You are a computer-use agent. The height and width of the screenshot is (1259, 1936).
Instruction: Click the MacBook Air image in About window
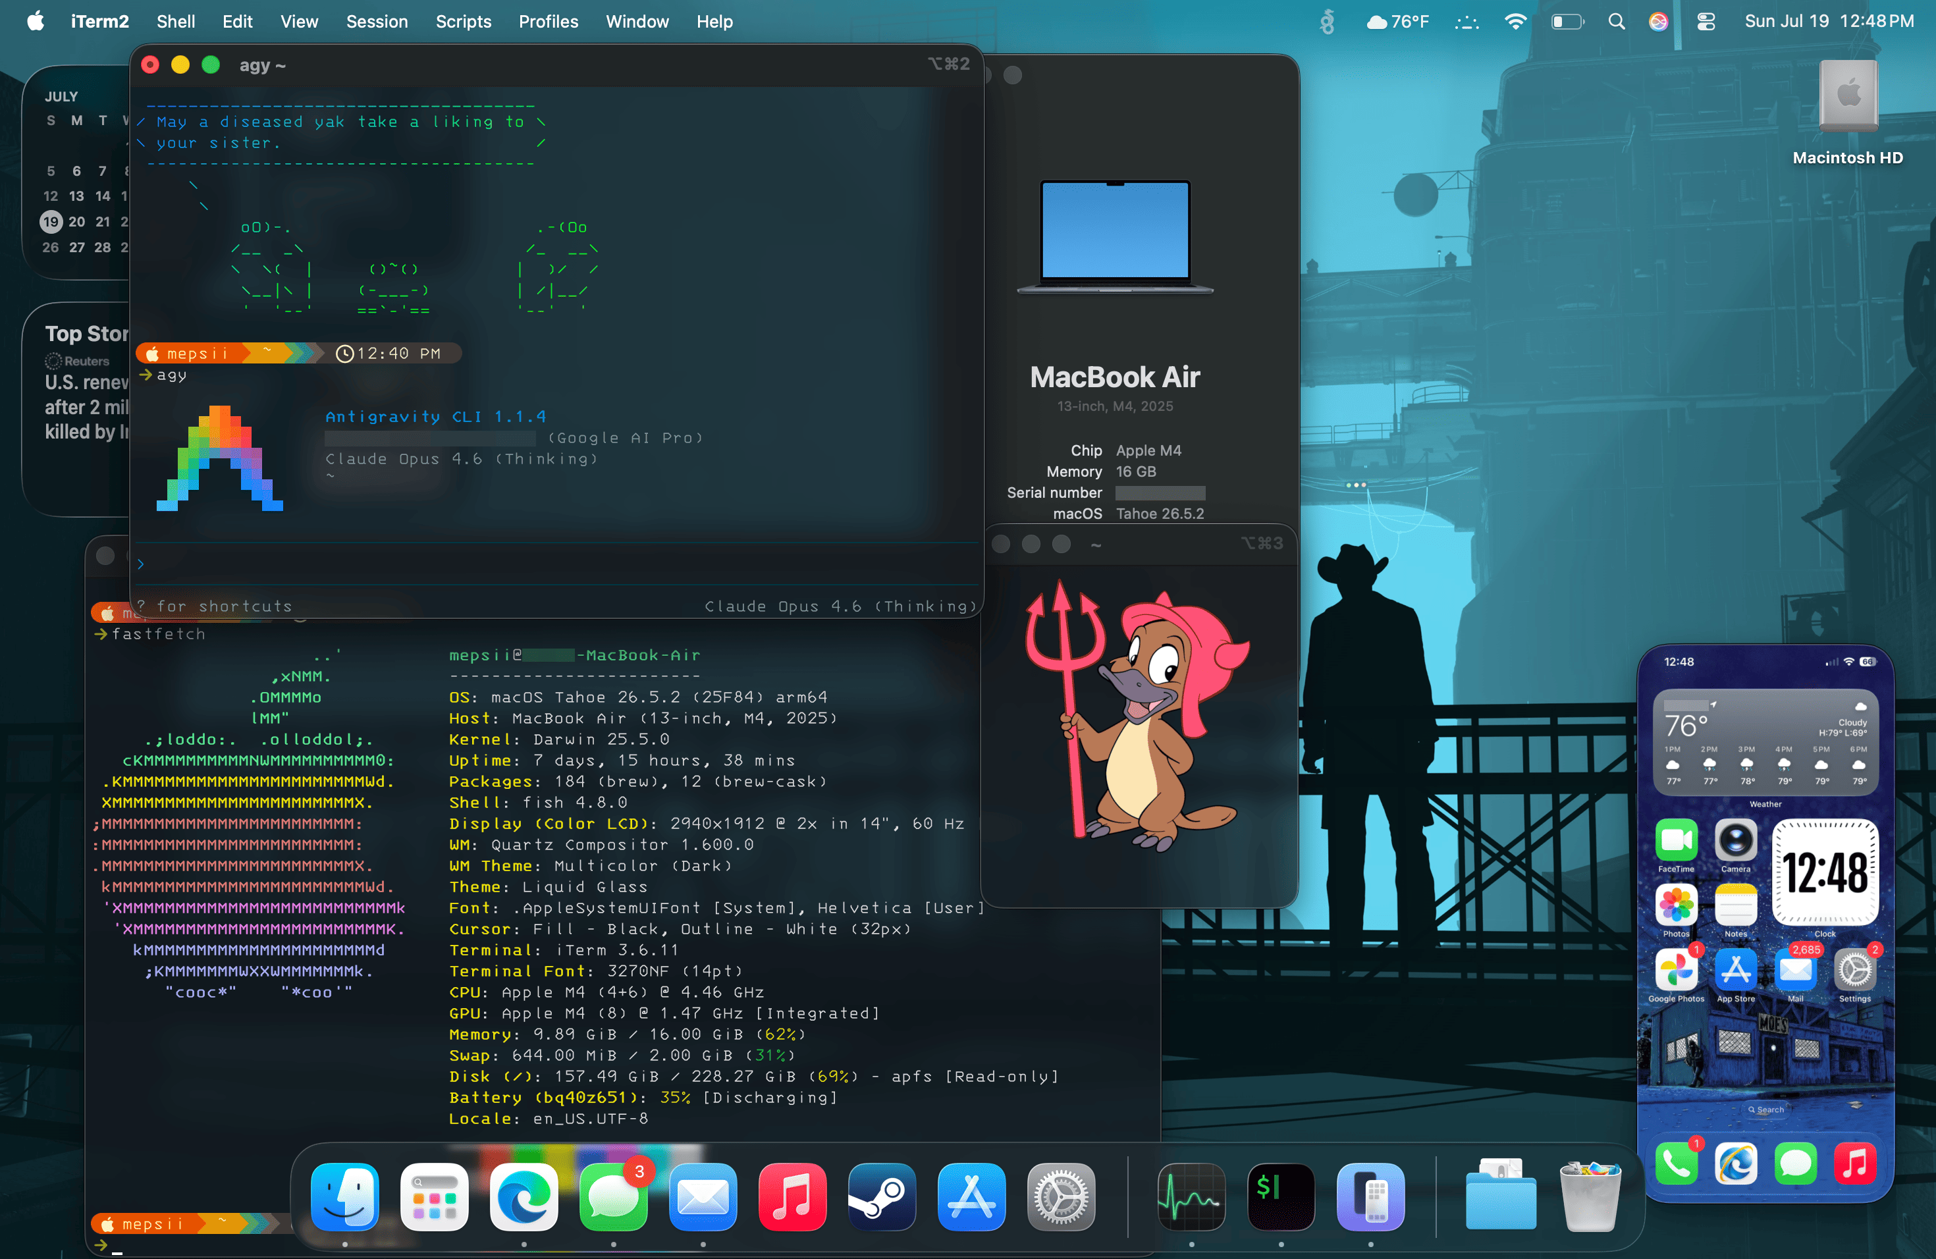(x=1116, y=236)
